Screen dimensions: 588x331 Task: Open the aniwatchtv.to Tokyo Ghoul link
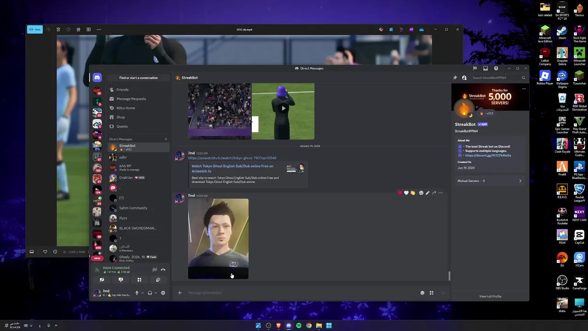click(x=232, y=158)
